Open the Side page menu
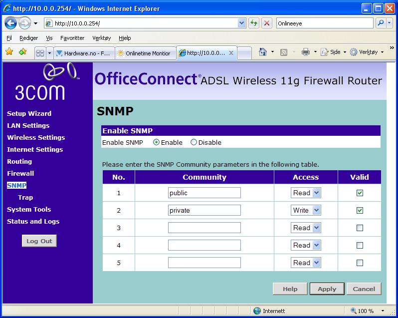The width and height of the screenshot is (398, 318). coord(333,52)
